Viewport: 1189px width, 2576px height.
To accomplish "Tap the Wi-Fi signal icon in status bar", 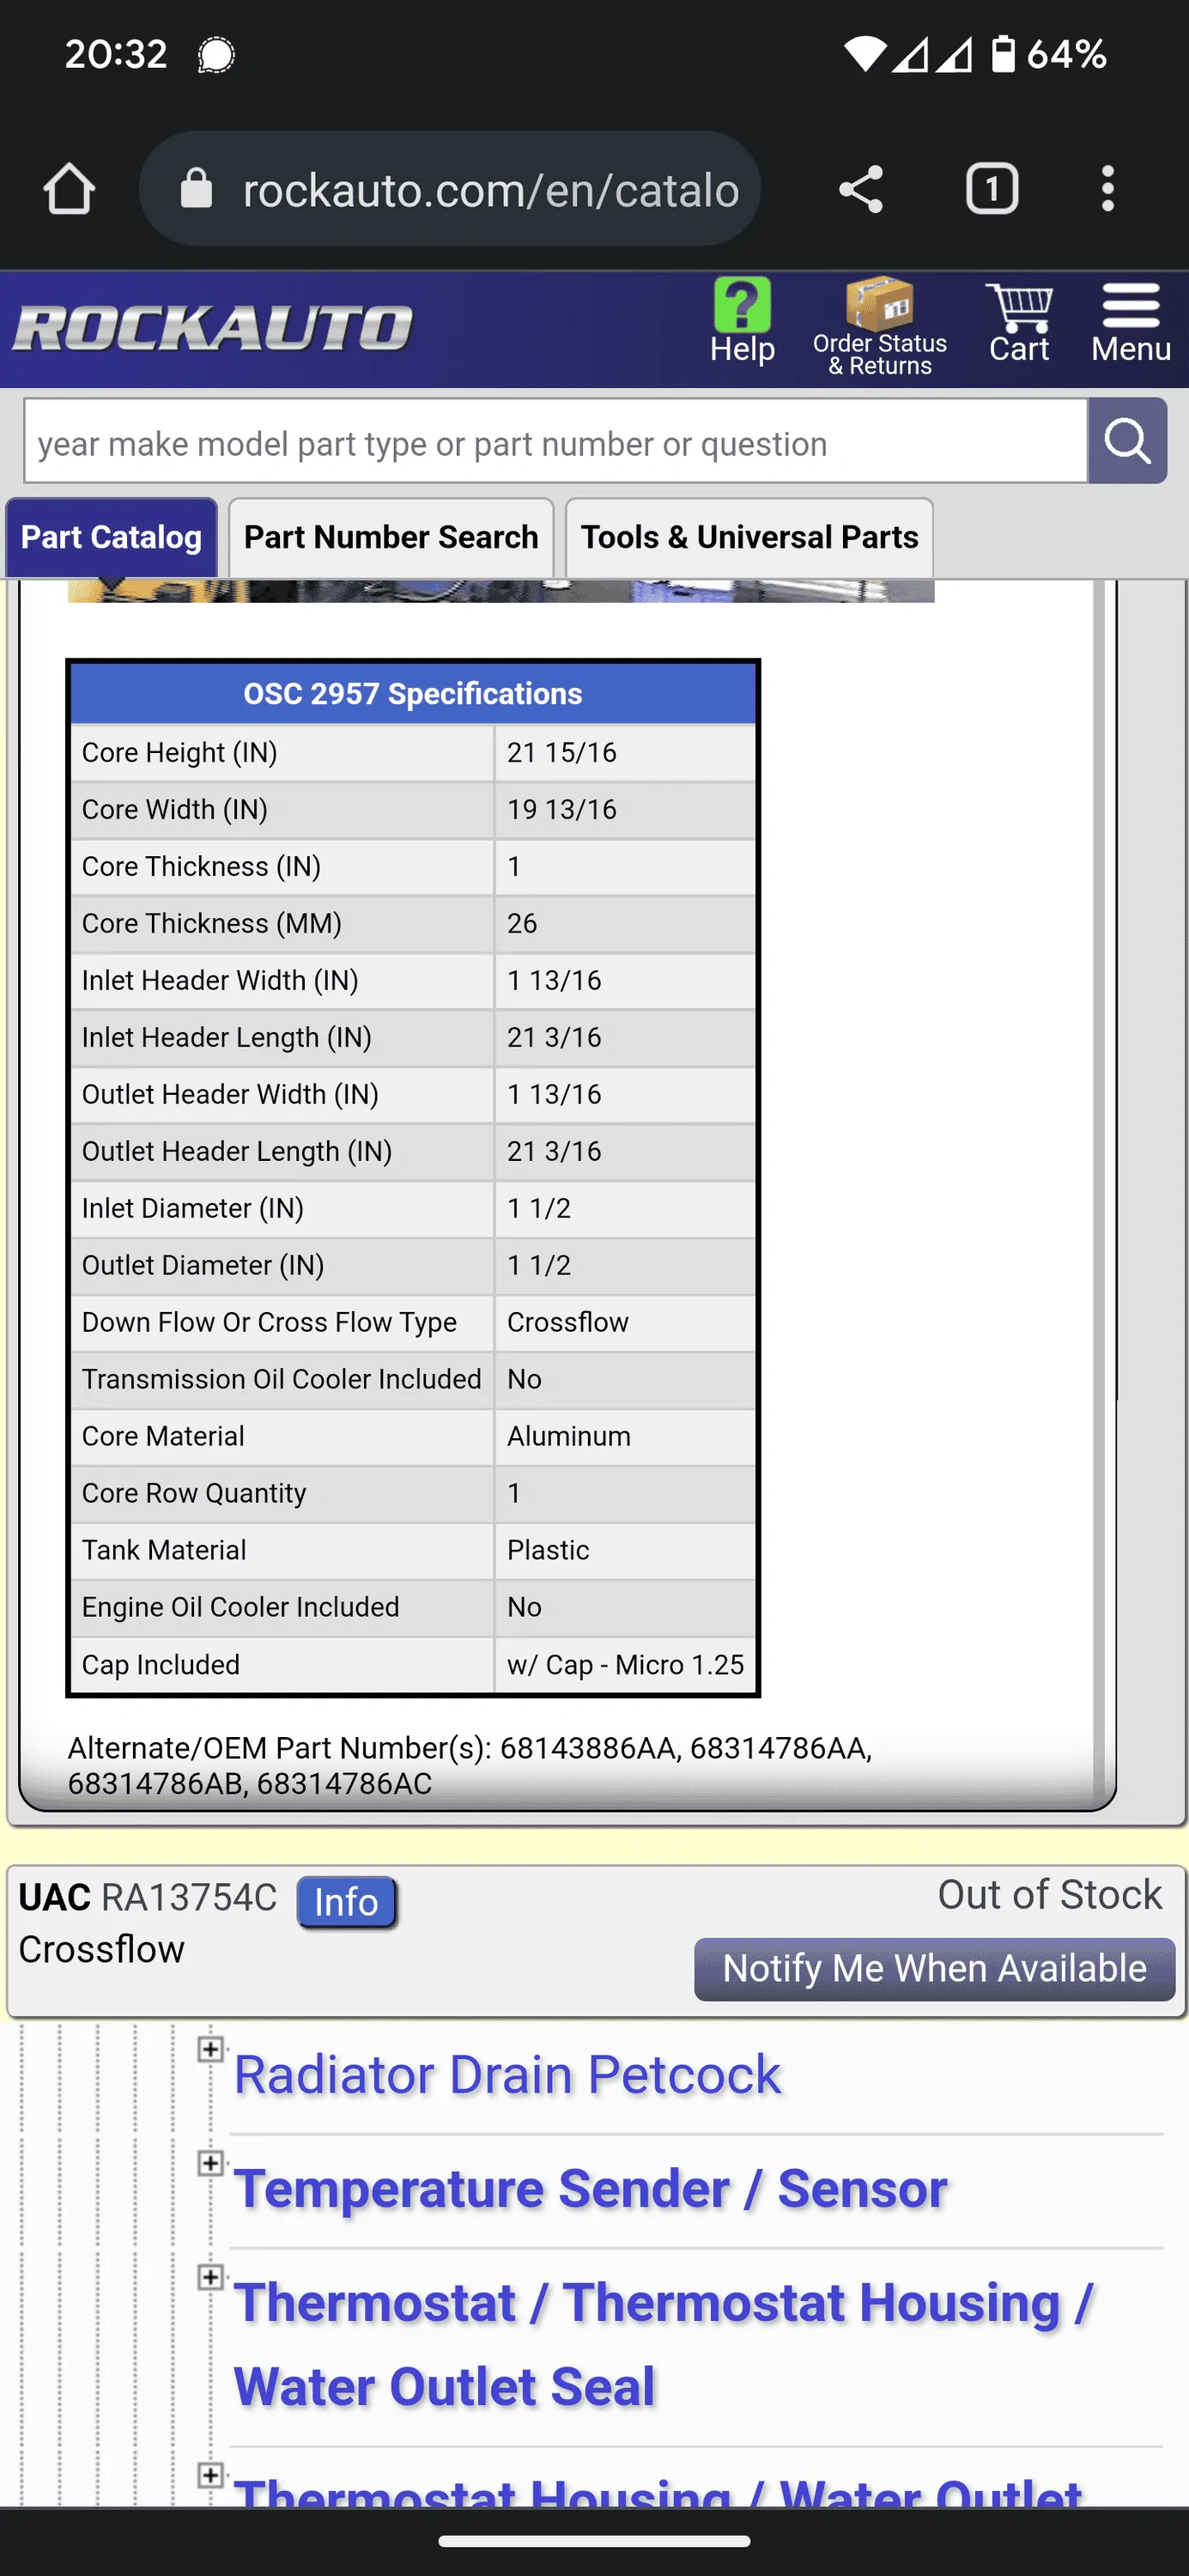I will [864, 54].
